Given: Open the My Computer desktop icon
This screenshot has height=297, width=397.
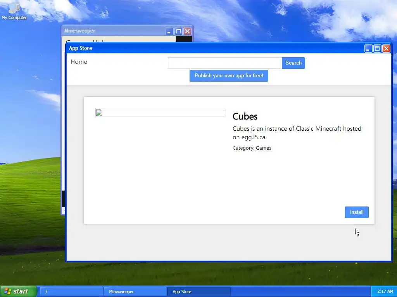Looking at the screenshot, I should coord(14,11).
